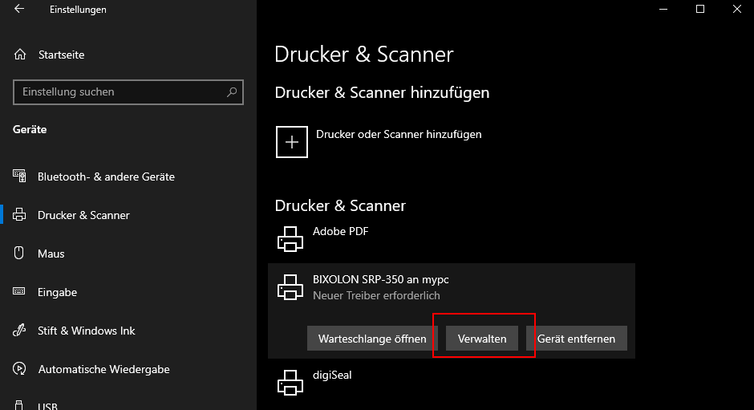Click the Eingabe keyboard icon
This screenshot has height=410, width=754.
coord(20,292)
